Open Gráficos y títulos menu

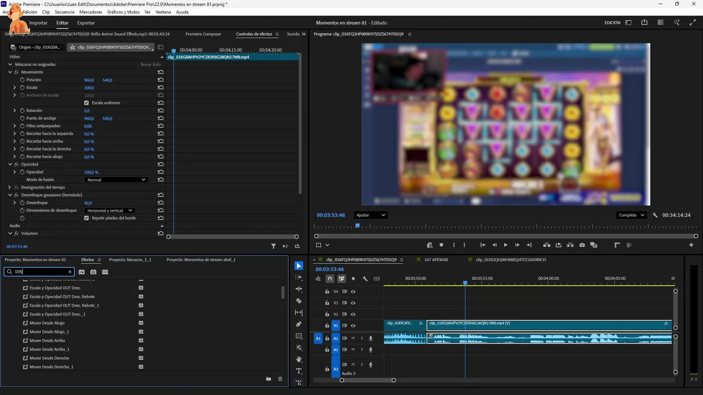124,12
